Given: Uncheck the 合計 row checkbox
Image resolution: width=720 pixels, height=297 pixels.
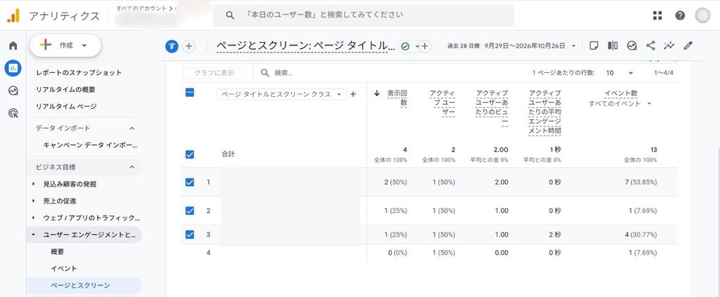Looking at the screenshot, I should coord(190,154).
